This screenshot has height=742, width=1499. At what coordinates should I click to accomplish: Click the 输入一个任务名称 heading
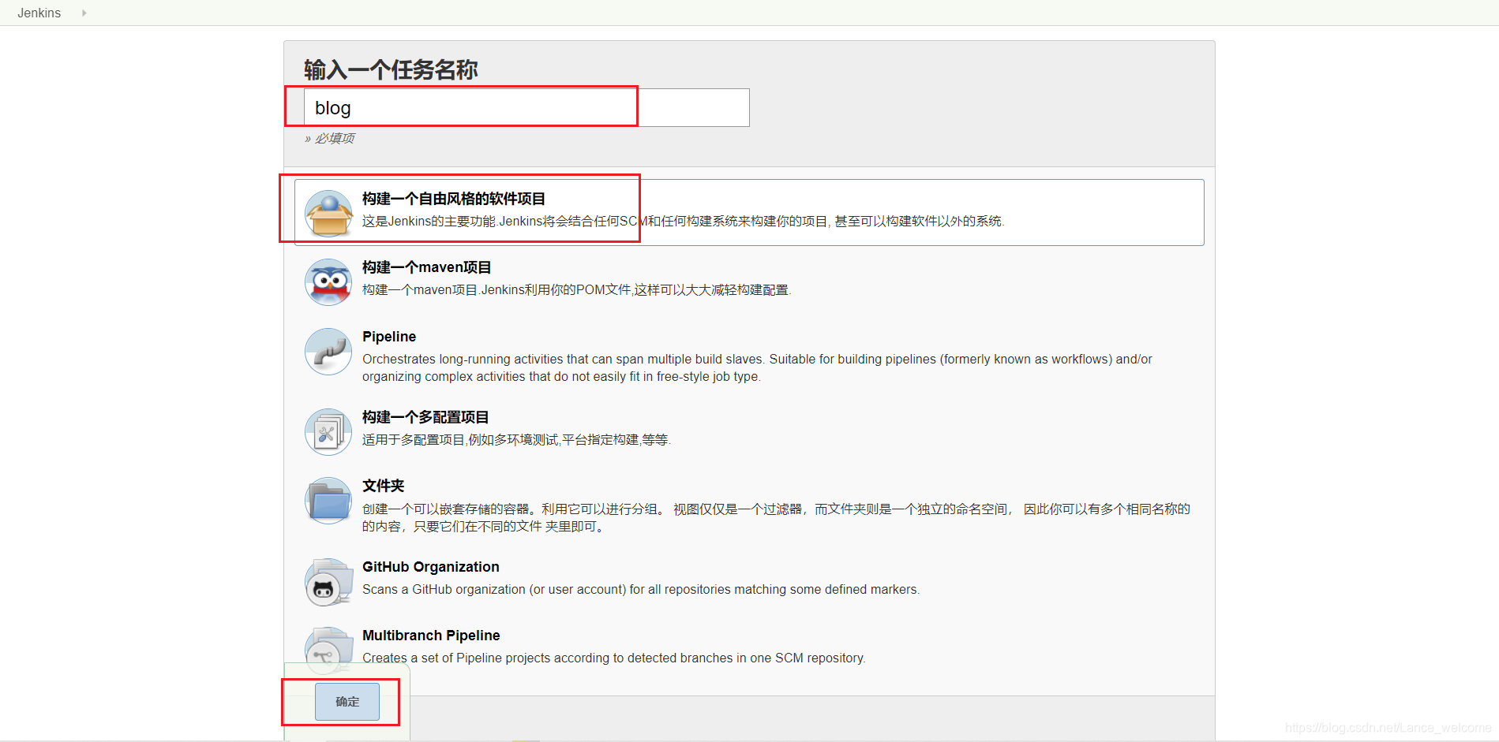(391, 70)
